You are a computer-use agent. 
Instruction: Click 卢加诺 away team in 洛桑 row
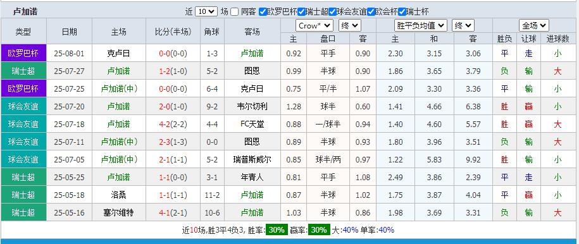point(252,195)
